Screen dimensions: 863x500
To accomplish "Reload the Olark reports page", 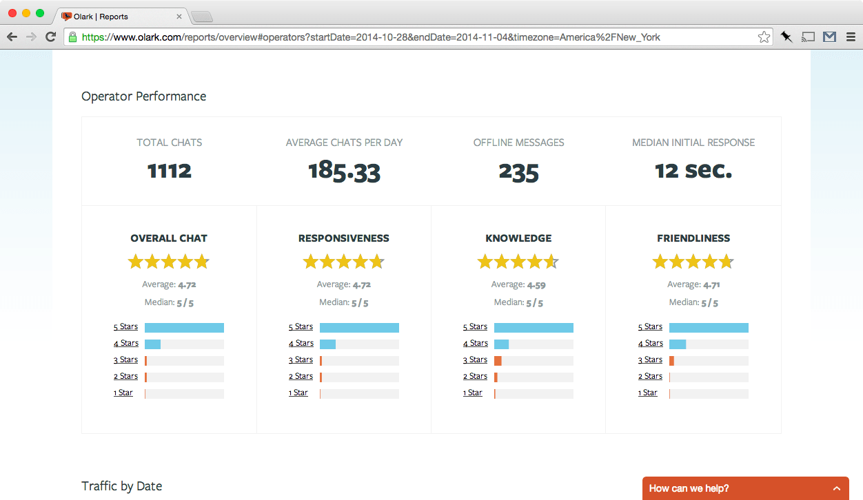I will [x=50, y=37].
